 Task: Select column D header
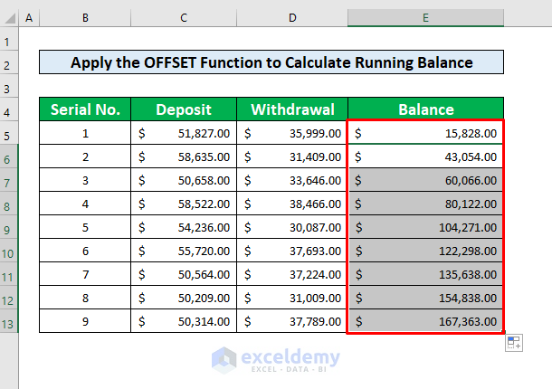pyautogui.click(x=291, y=18)
